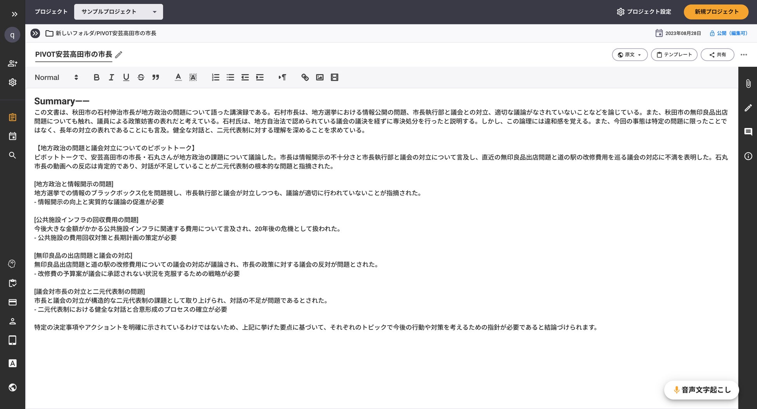Click the 新規プロジェクト button
The height and width of the screenshot is (409, 757).
pos(716,12)
